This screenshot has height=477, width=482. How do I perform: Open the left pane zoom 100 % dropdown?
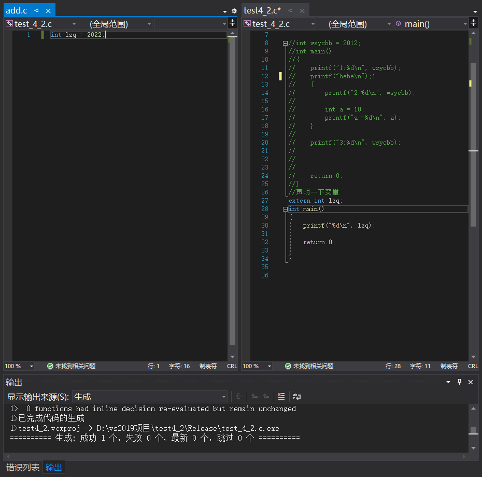click(32, 366)
